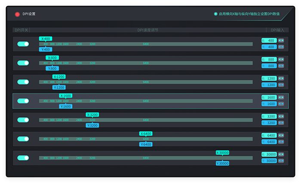Click the right arrow beside Y 1600 input
The height and width of the screenshot is (183, 301).
click(x=283, y=104)
